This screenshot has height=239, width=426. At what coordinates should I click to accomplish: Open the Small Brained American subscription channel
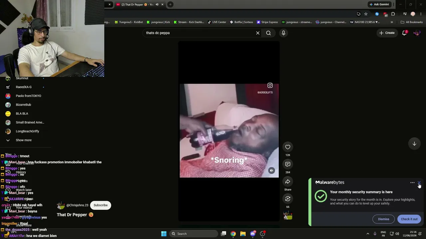point(30,122)
